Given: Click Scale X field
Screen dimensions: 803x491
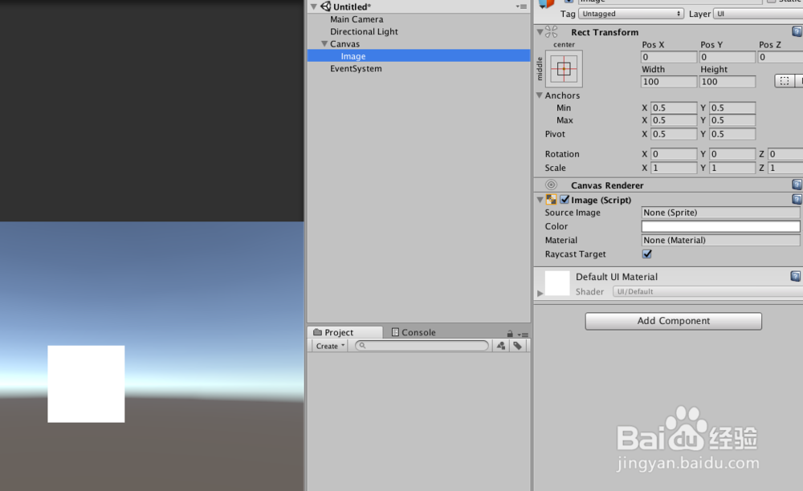Looking at the screenshot, I should pos(674,168).
